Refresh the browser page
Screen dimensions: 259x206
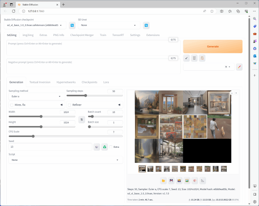tap(13, 11)
